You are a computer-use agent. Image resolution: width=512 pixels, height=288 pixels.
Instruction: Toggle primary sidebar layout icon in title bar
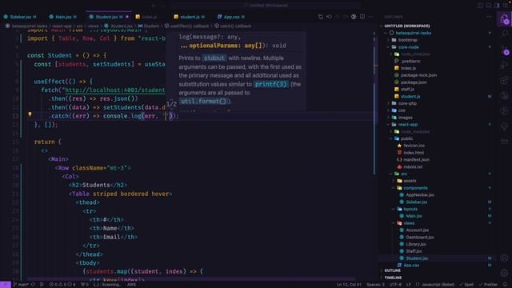click(x=480, y=6)
